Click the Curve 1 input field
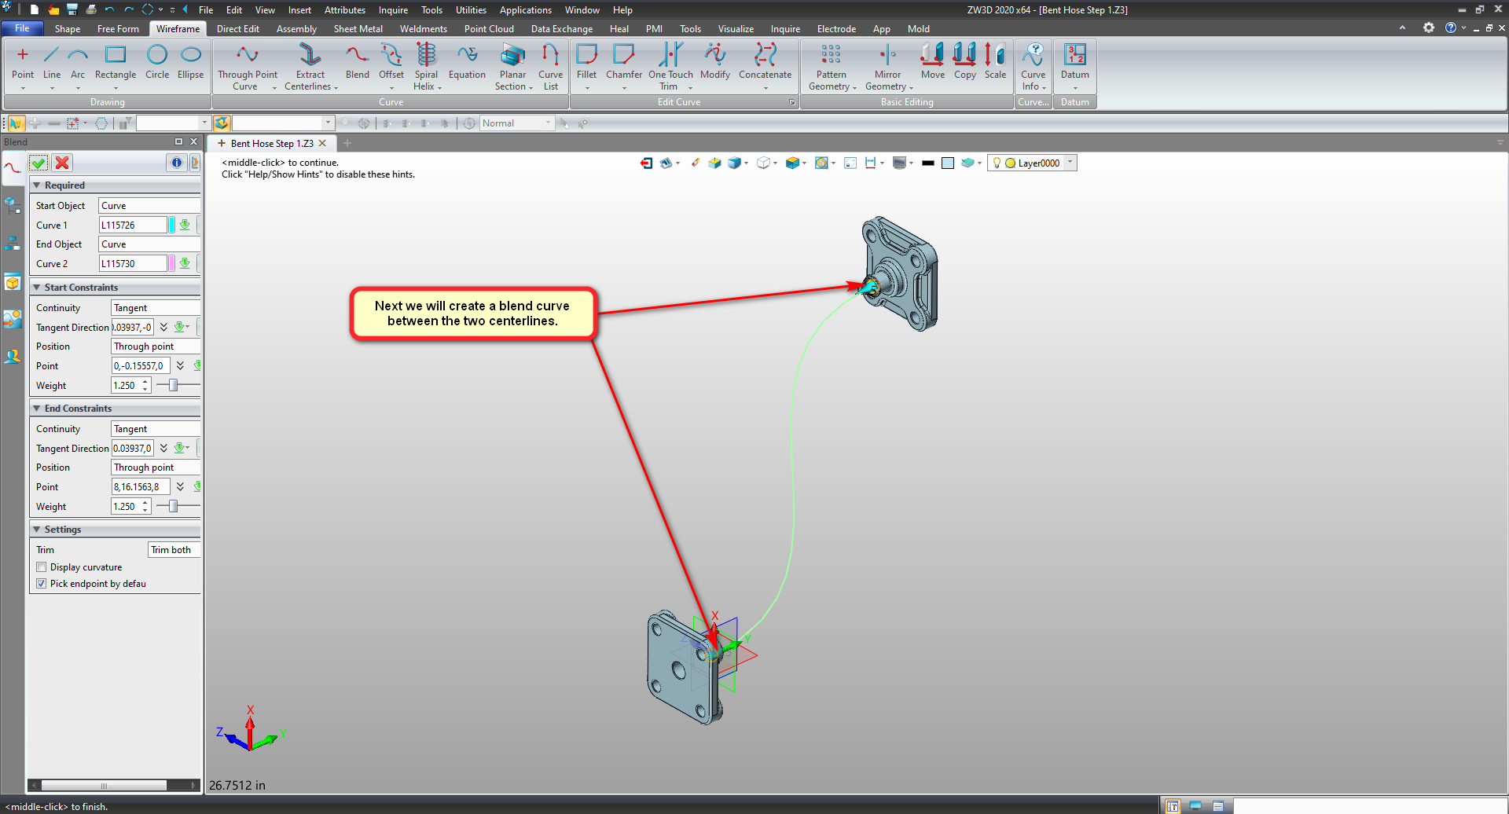 [132, 225]
